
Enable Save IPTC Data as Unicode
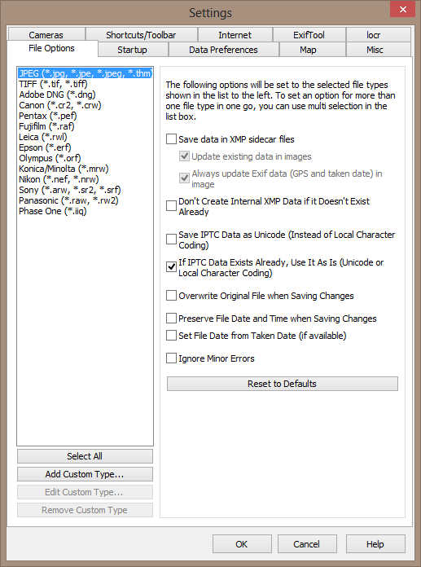pos(171,240)
